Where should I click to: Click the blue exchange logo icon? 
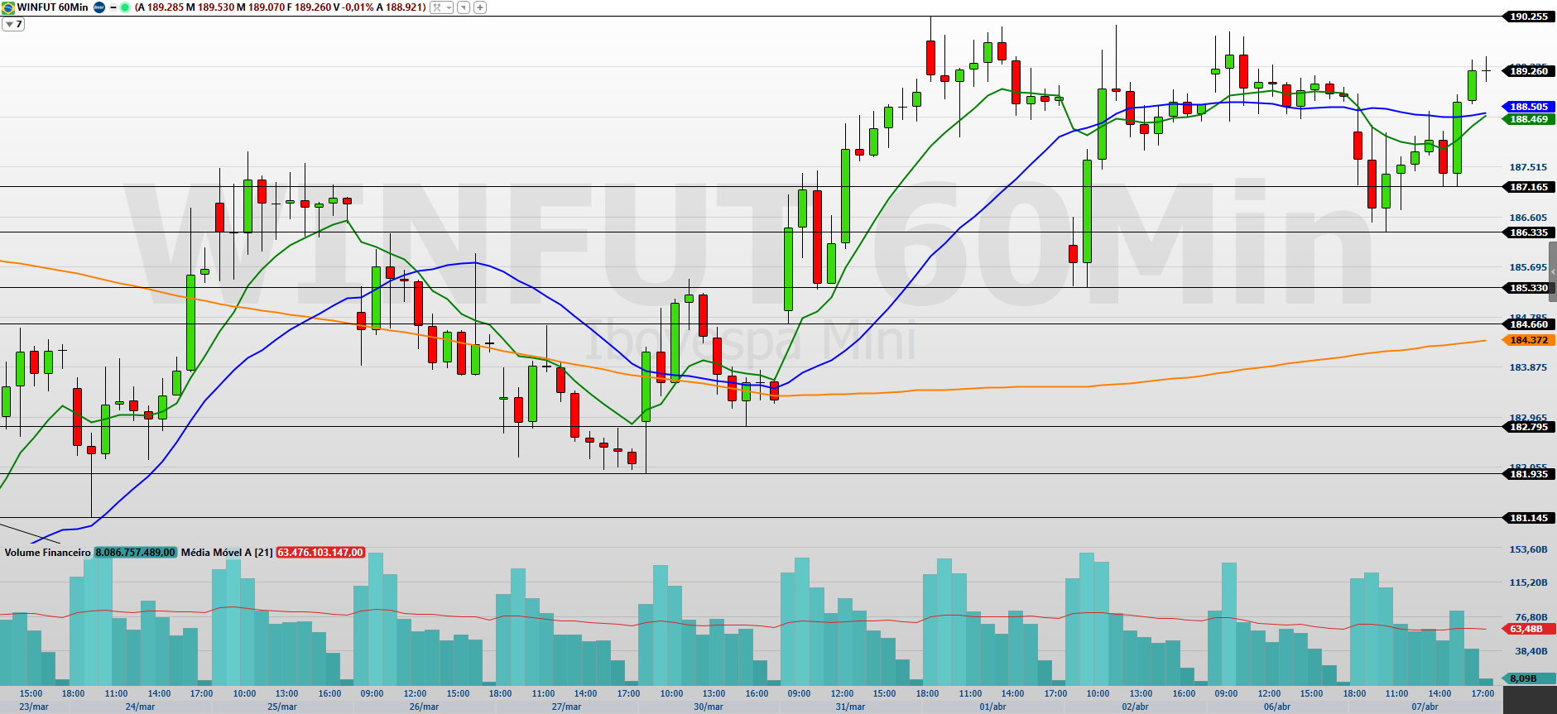coord(99,7)
